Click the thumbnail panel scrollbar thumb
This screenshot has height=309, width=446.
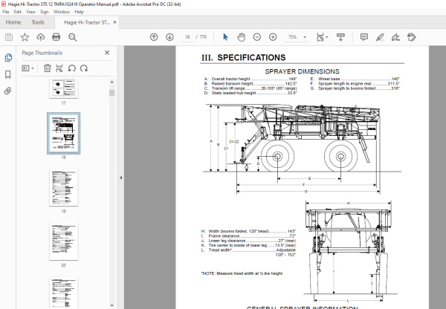coord(111,93)
